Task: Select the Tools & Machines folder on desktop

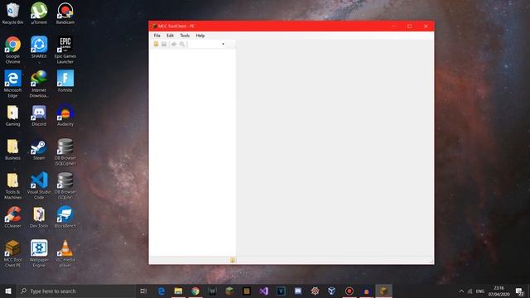Action: click(12, 185)
